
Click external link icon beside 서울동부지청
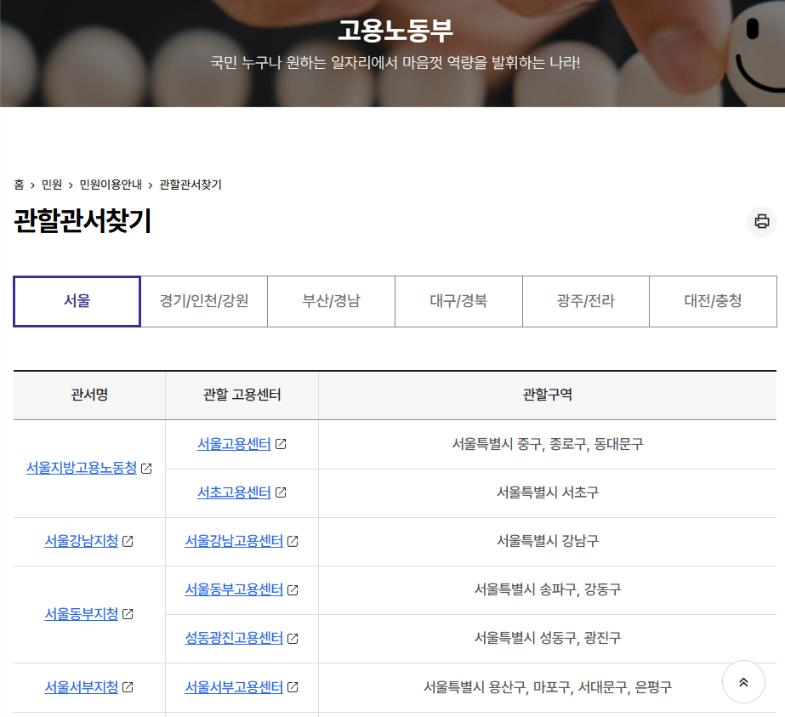pyautogui.click(x=127, y=614)
